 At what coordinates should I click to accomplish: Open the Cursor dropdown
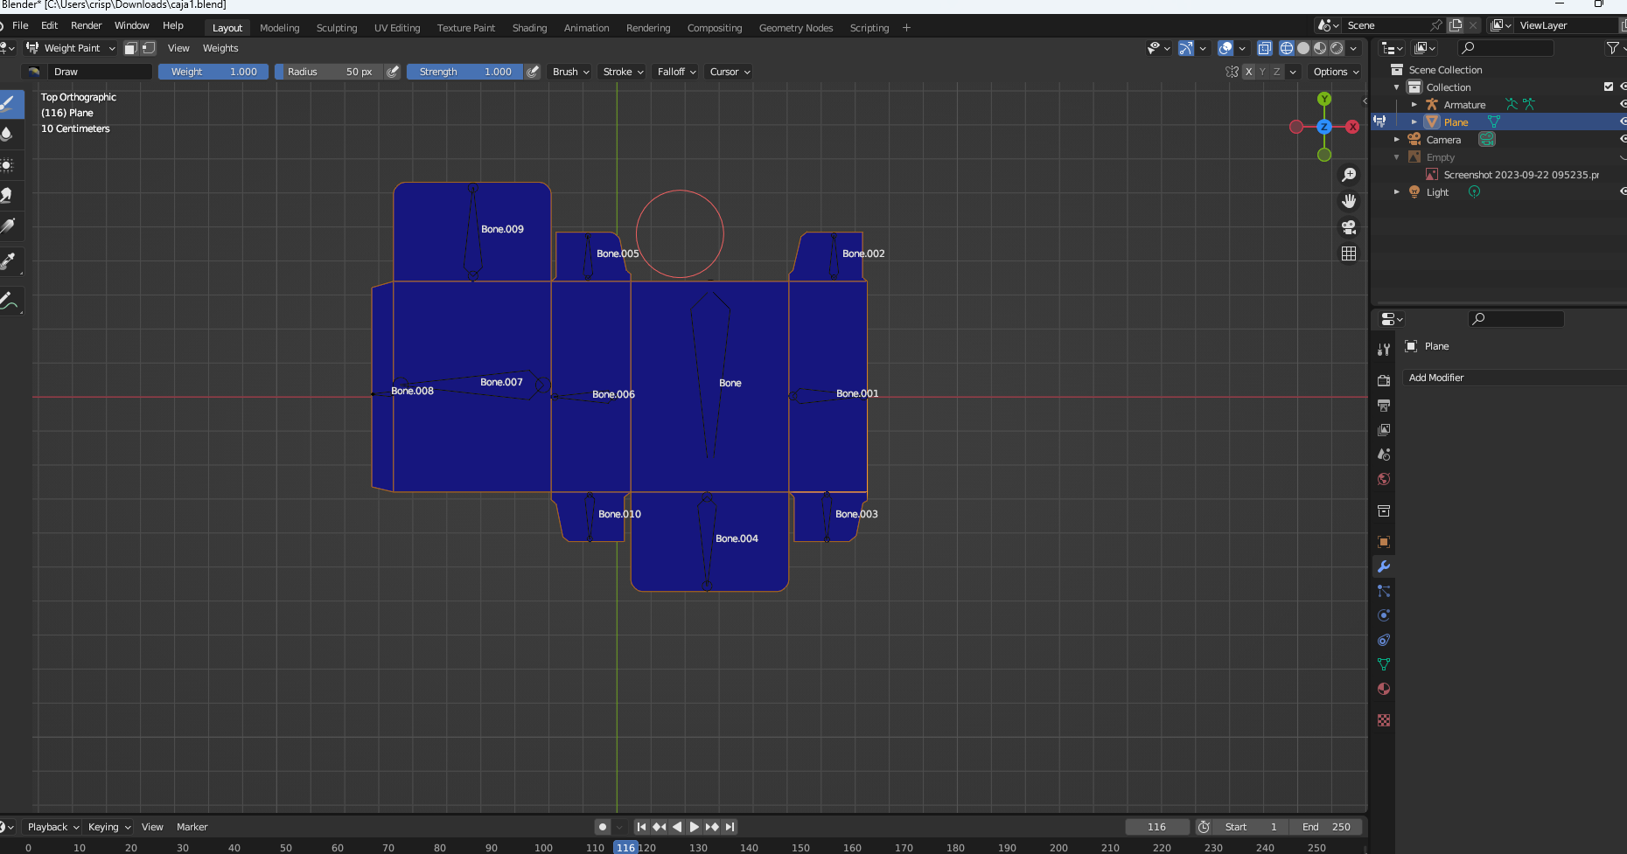730,72
